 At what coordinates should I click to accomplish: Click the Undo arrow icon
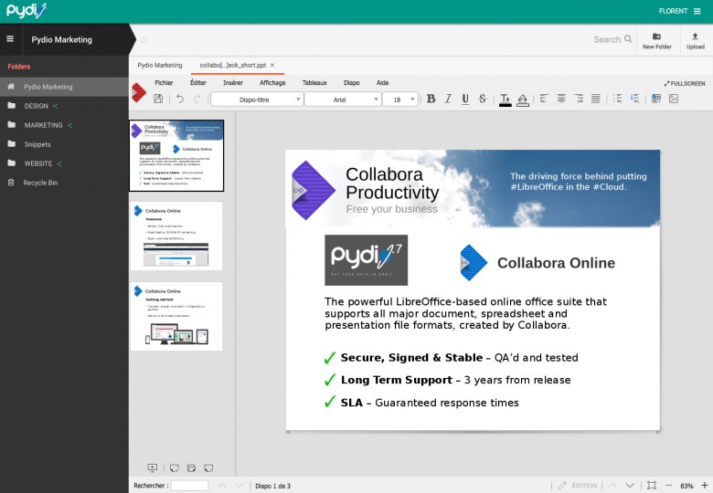pos(180,99)
